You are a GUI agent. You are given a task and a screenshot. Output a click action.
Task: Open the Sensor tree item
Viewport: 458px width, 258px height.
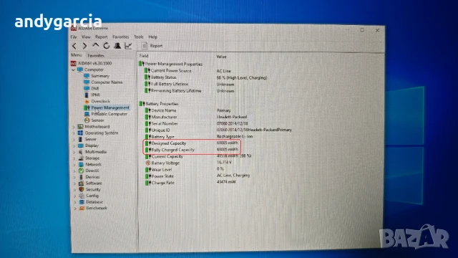pos(94,120)
